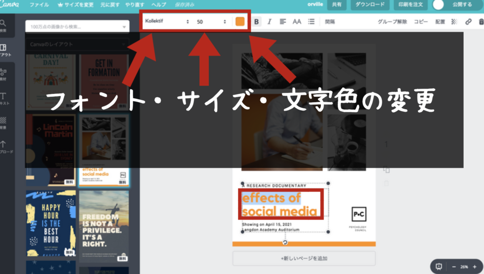This screenshot has width=484, height=274.
Task: Click the 印刷を注文 button
Action: [411, 5]
